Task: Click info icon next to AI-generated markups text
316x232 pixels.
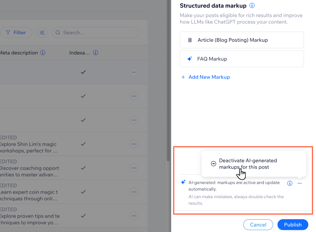Action: pyautogui.click(x=290, y=183)
